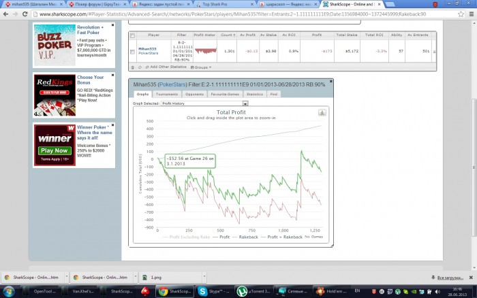Toggle Profit Excluding Rake legend entry
Image resolution: width=477 pixels, height=298 pixels.
tap(186, 237)
